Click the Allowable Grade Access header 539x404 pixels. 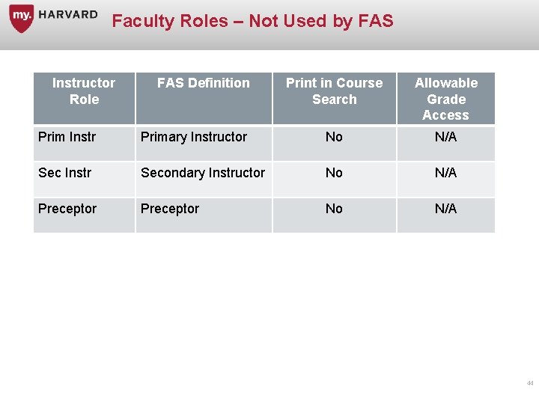[445, 99]
